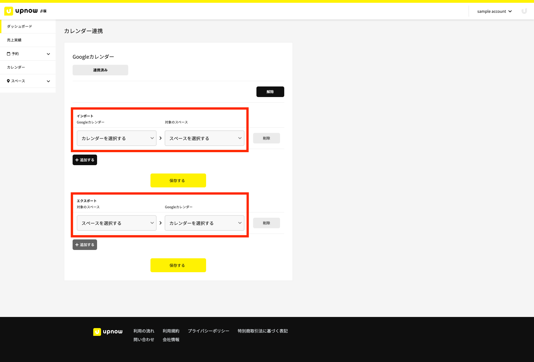This screenshot has height=362, width=534.
Task: Select スペース menu item in sidebar
Action: tap(28, 81)
